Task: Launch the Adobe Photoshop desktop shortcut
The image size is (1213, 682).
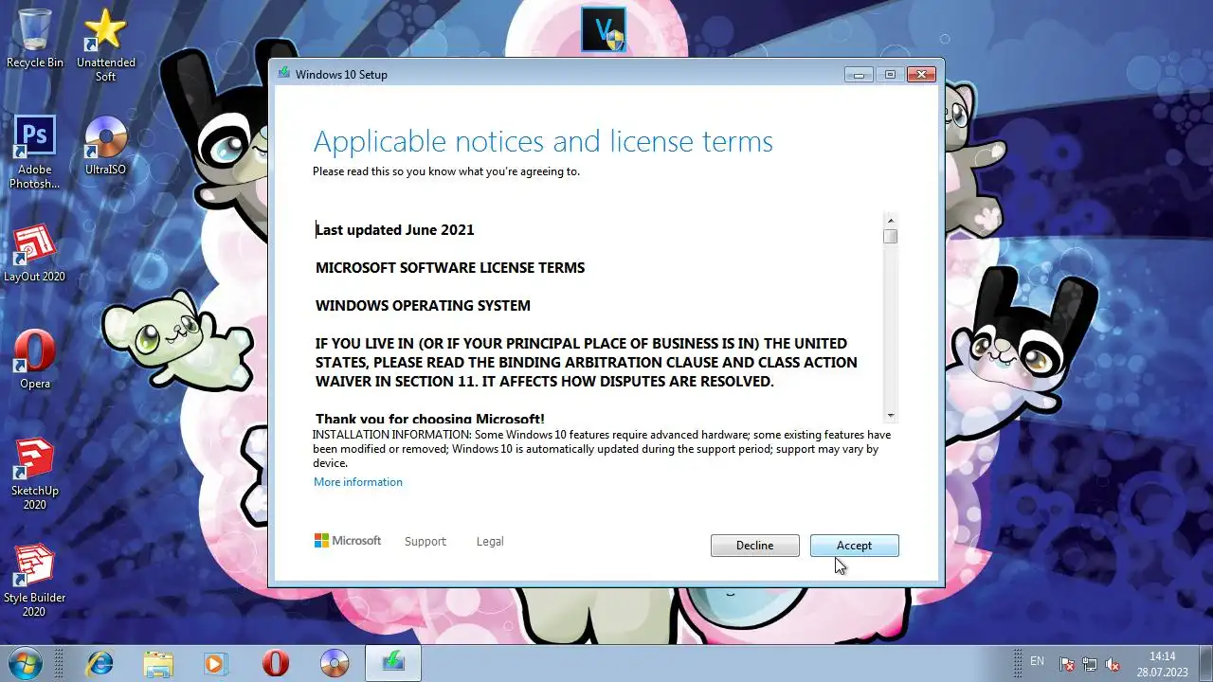Action: [35, 152]
